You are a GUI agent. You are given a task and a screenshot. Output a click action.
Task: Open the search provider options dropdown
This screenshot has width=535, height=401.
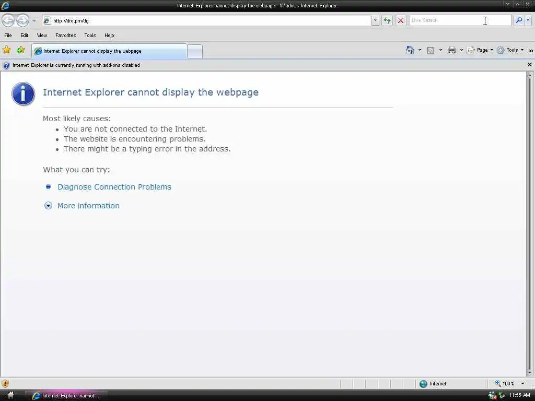528,20
